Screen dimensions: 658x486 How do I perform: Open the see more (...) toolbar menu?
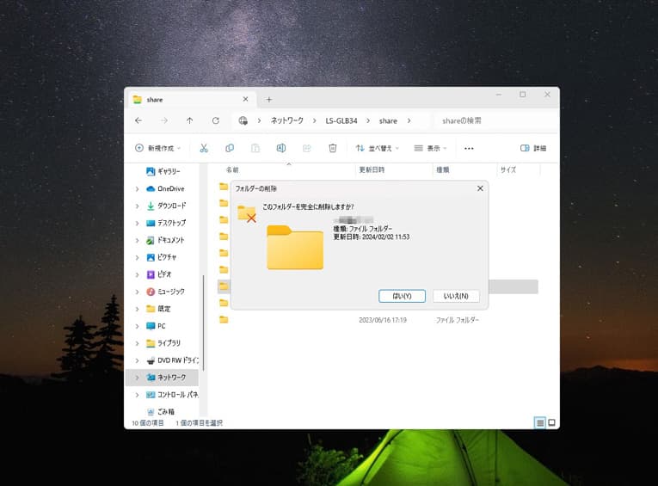[x=469, y=148]
